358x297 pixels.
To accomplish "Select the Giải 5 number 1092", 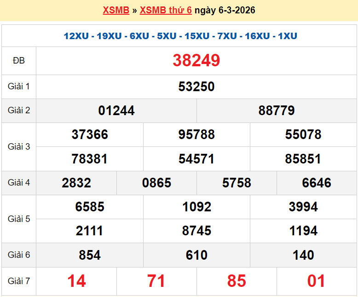I will (x=196, y=207).
